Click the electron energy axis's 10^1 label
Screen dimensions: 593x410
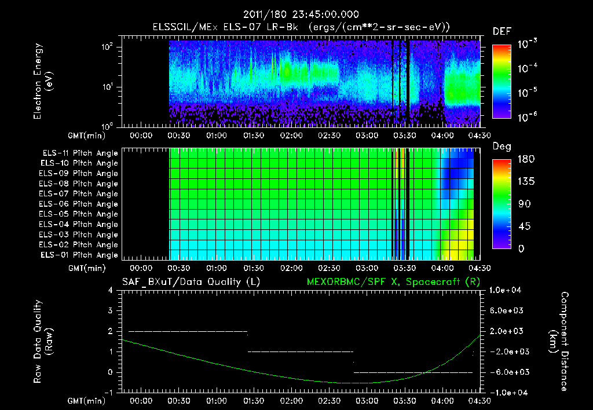(107, 87)
